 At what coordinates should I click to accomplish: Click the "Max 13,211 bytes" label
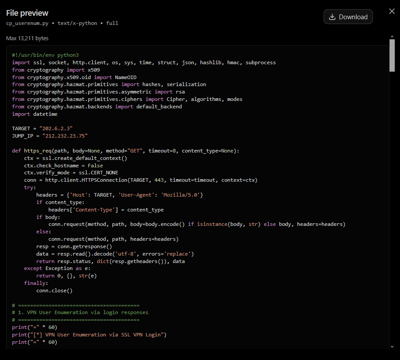click(28, 38)
